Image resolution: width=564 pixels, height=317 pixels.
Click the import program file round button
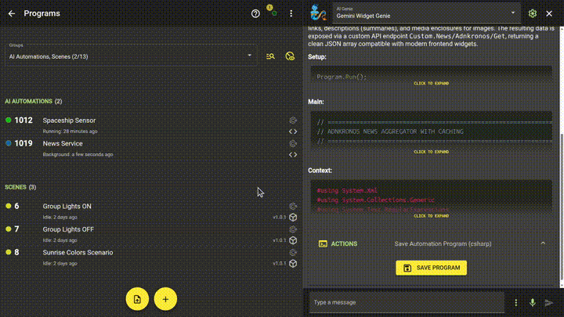click(x=137, y=299)
